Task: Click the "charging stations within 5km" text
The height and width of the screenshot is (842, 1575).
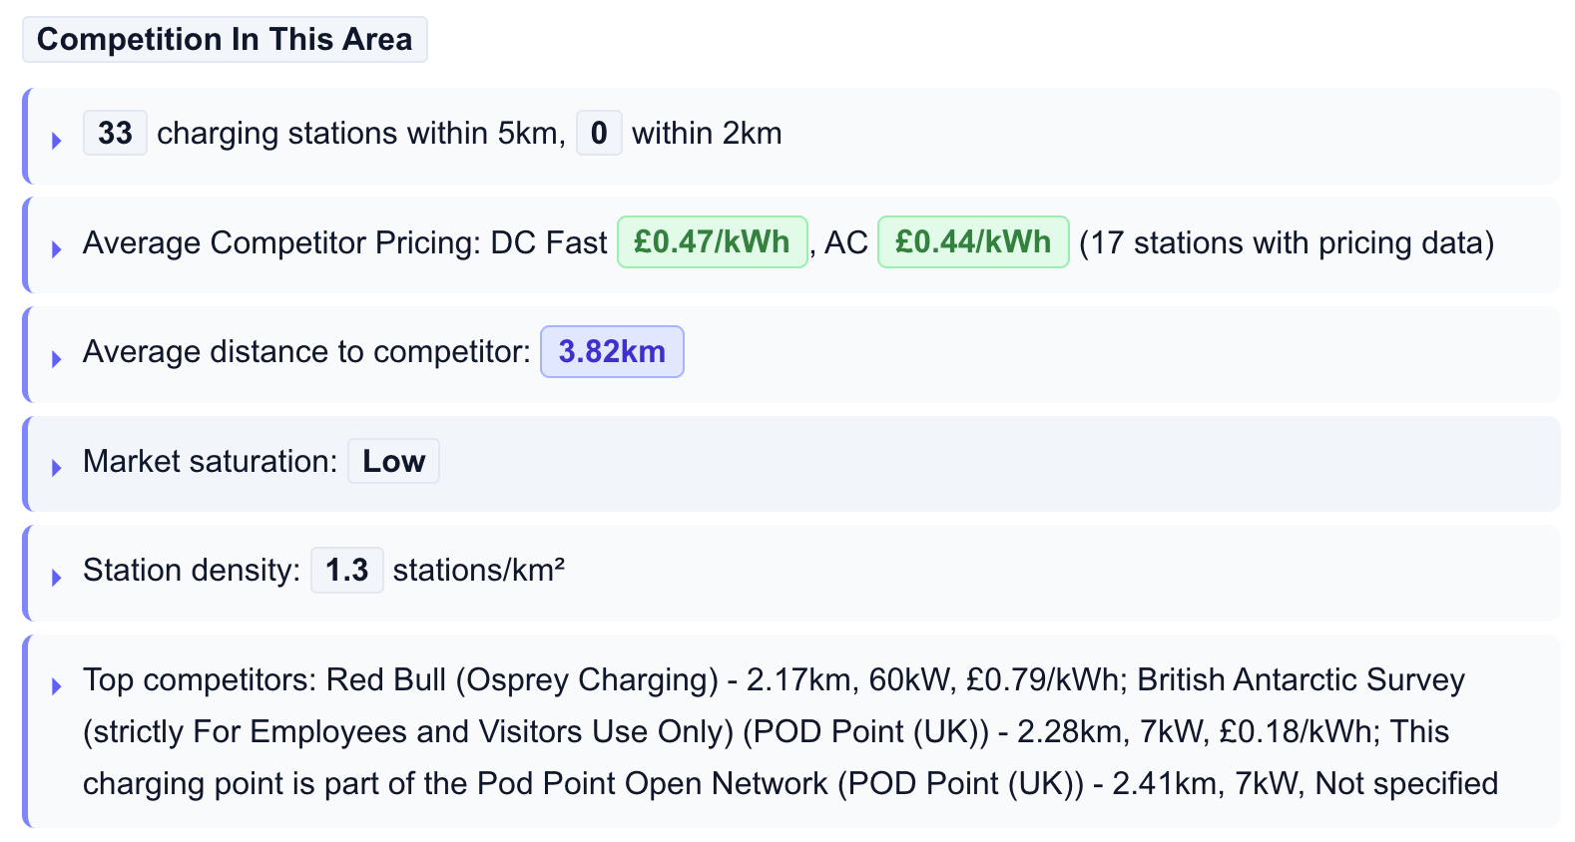Action: (x=361, y=134)
